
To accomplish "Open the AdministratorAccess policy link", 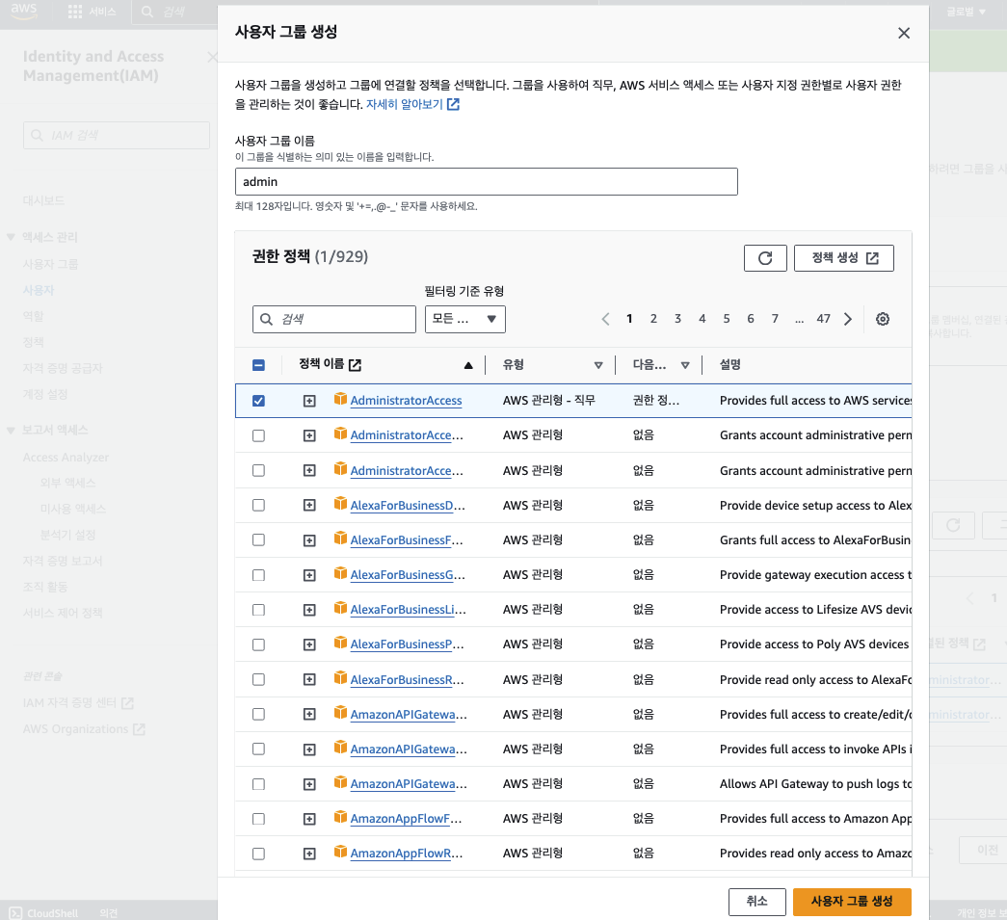I will tap(406, 401).
